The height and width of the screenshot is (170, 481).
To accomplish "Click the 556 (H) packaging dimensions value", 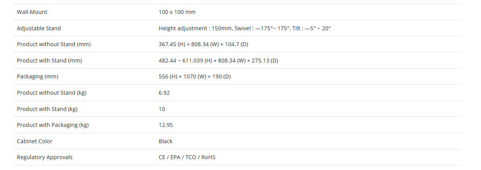I will click(195, 76).
